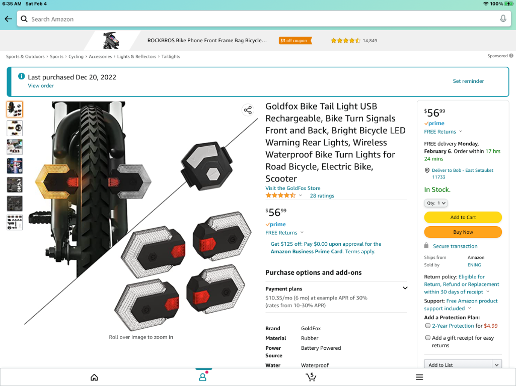Screen dimensions: 516x386
Task: Click the share icon on product image
Action: [248, 110]
